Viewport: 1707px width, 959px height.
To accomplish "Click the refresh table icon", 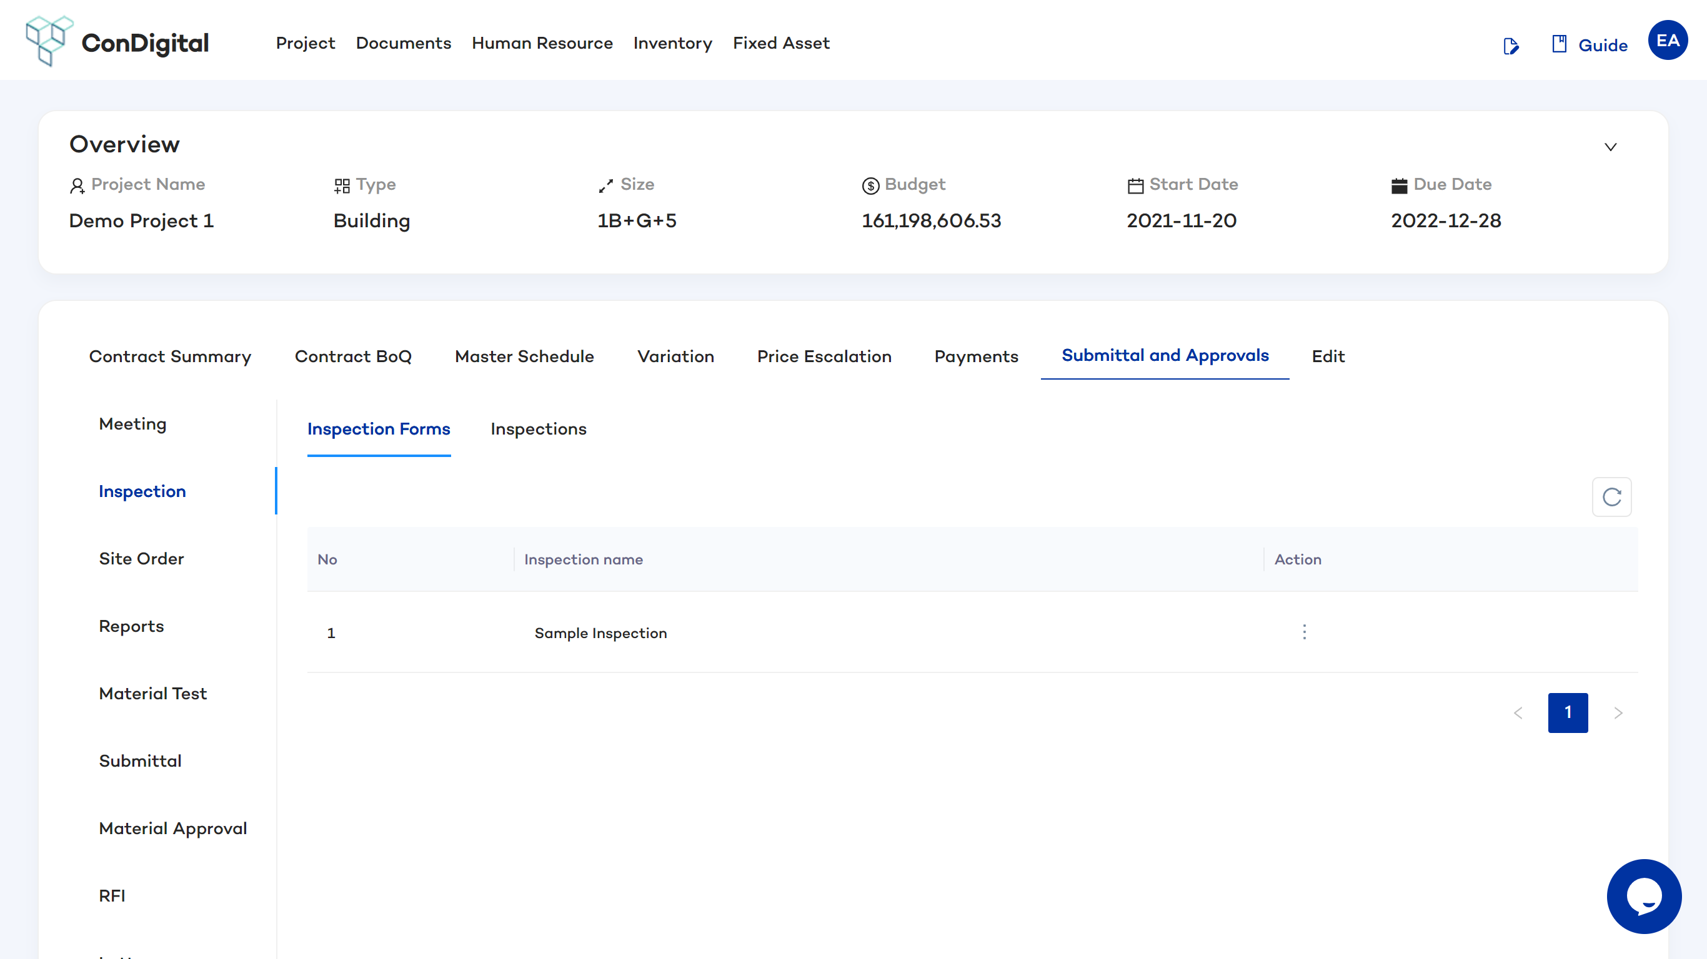I will [x=1611, y=497].
